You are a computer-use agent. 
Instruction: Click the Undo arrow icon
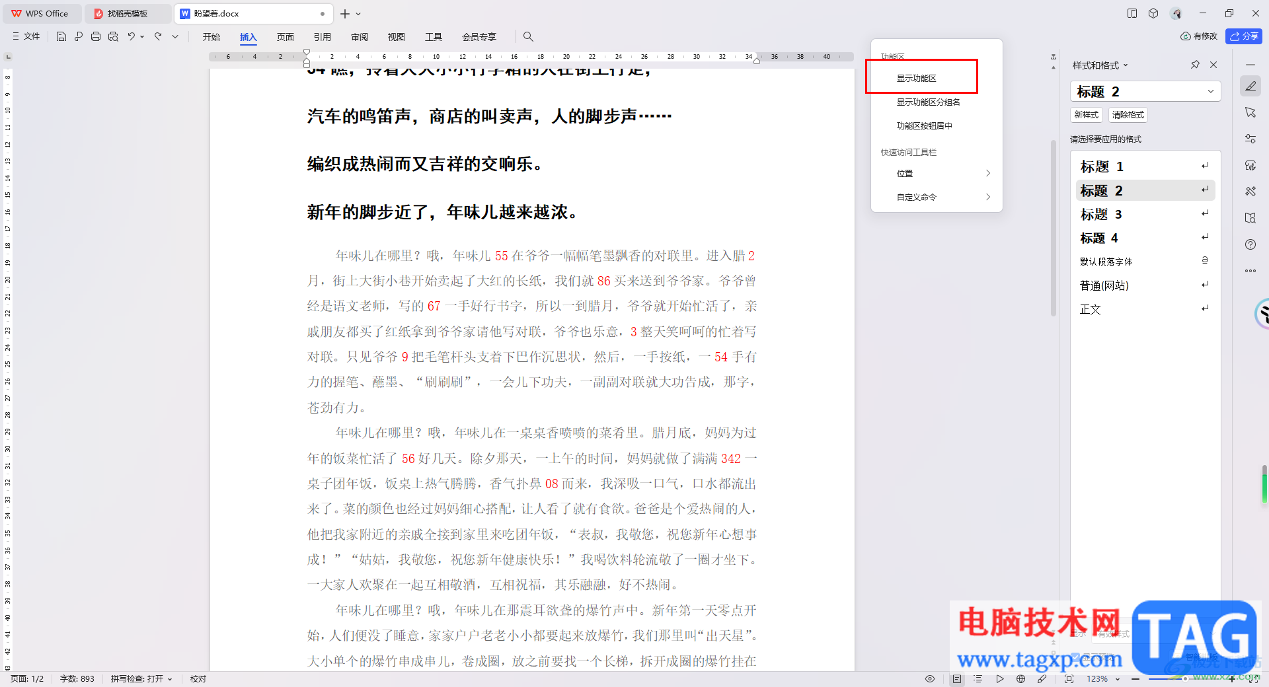[x=132, y=37]
